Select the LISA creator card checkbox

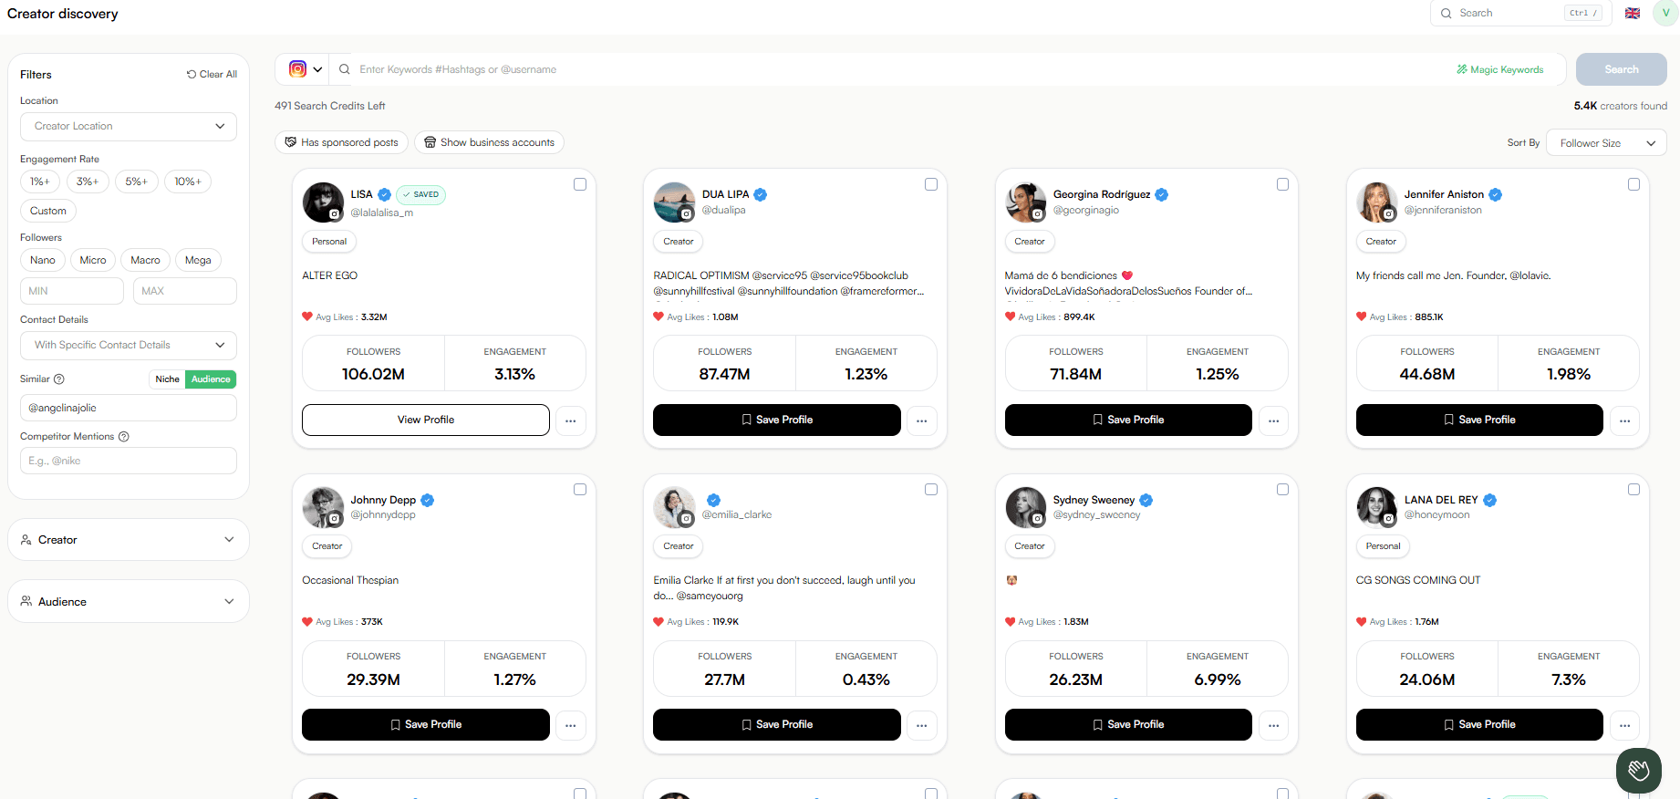pos(580,184)
